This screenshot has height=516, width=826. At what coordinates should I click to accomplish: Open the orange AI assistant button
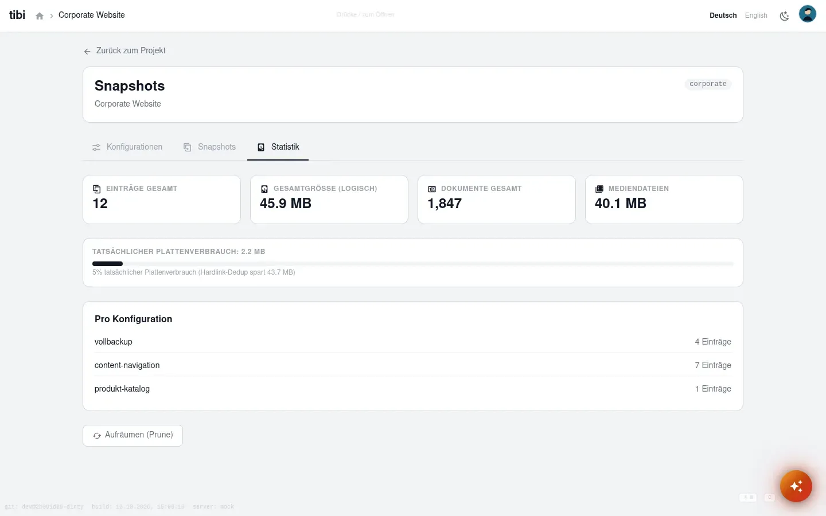click(796, 486)
